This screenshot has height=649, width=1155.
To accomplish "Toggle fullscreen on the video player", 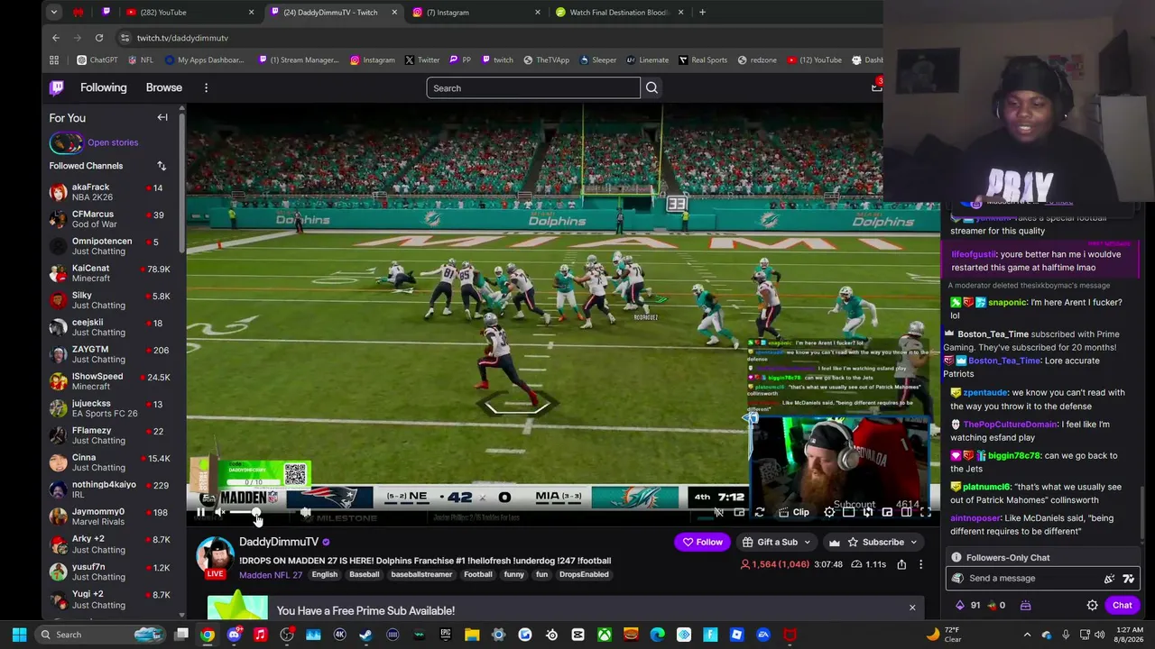I will pos(926,512).
